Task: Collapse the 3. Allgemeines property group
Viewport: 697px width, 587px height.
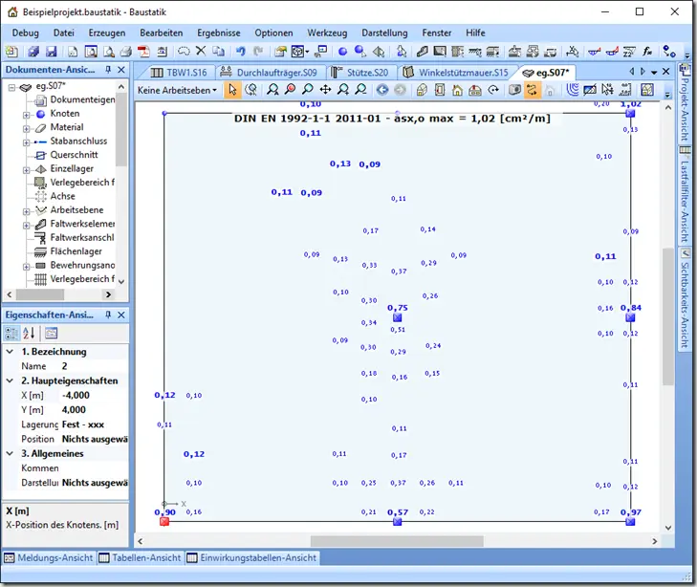Action: [10, 454]
